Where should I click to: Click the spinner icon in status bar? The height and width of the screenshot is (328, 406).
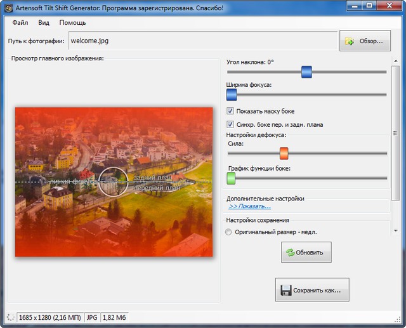point(10,317)
